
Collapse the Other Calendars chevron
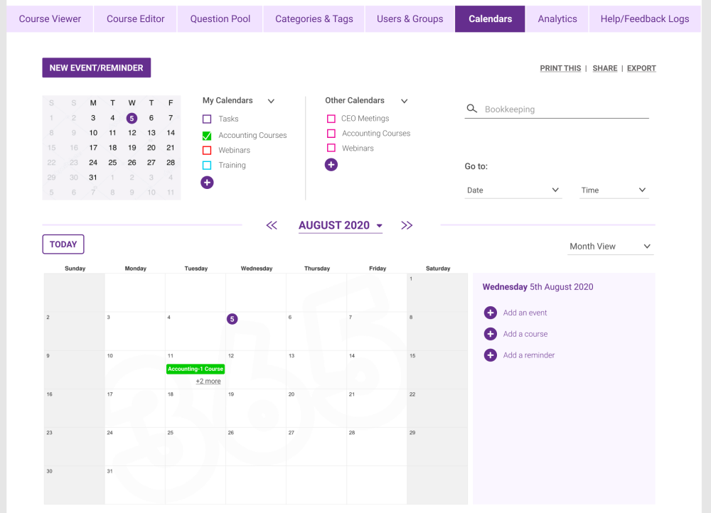click(x=404, y=101)
